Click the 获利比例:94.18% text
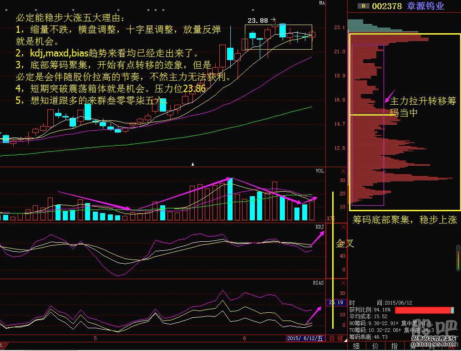Image resolution: width=461 pixels, height=351 pixels. 370,310
